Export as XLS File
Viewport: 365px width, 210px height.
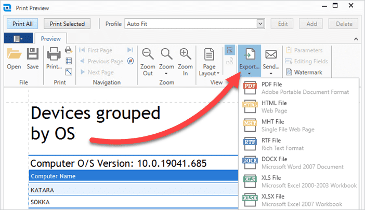point(298,181)
